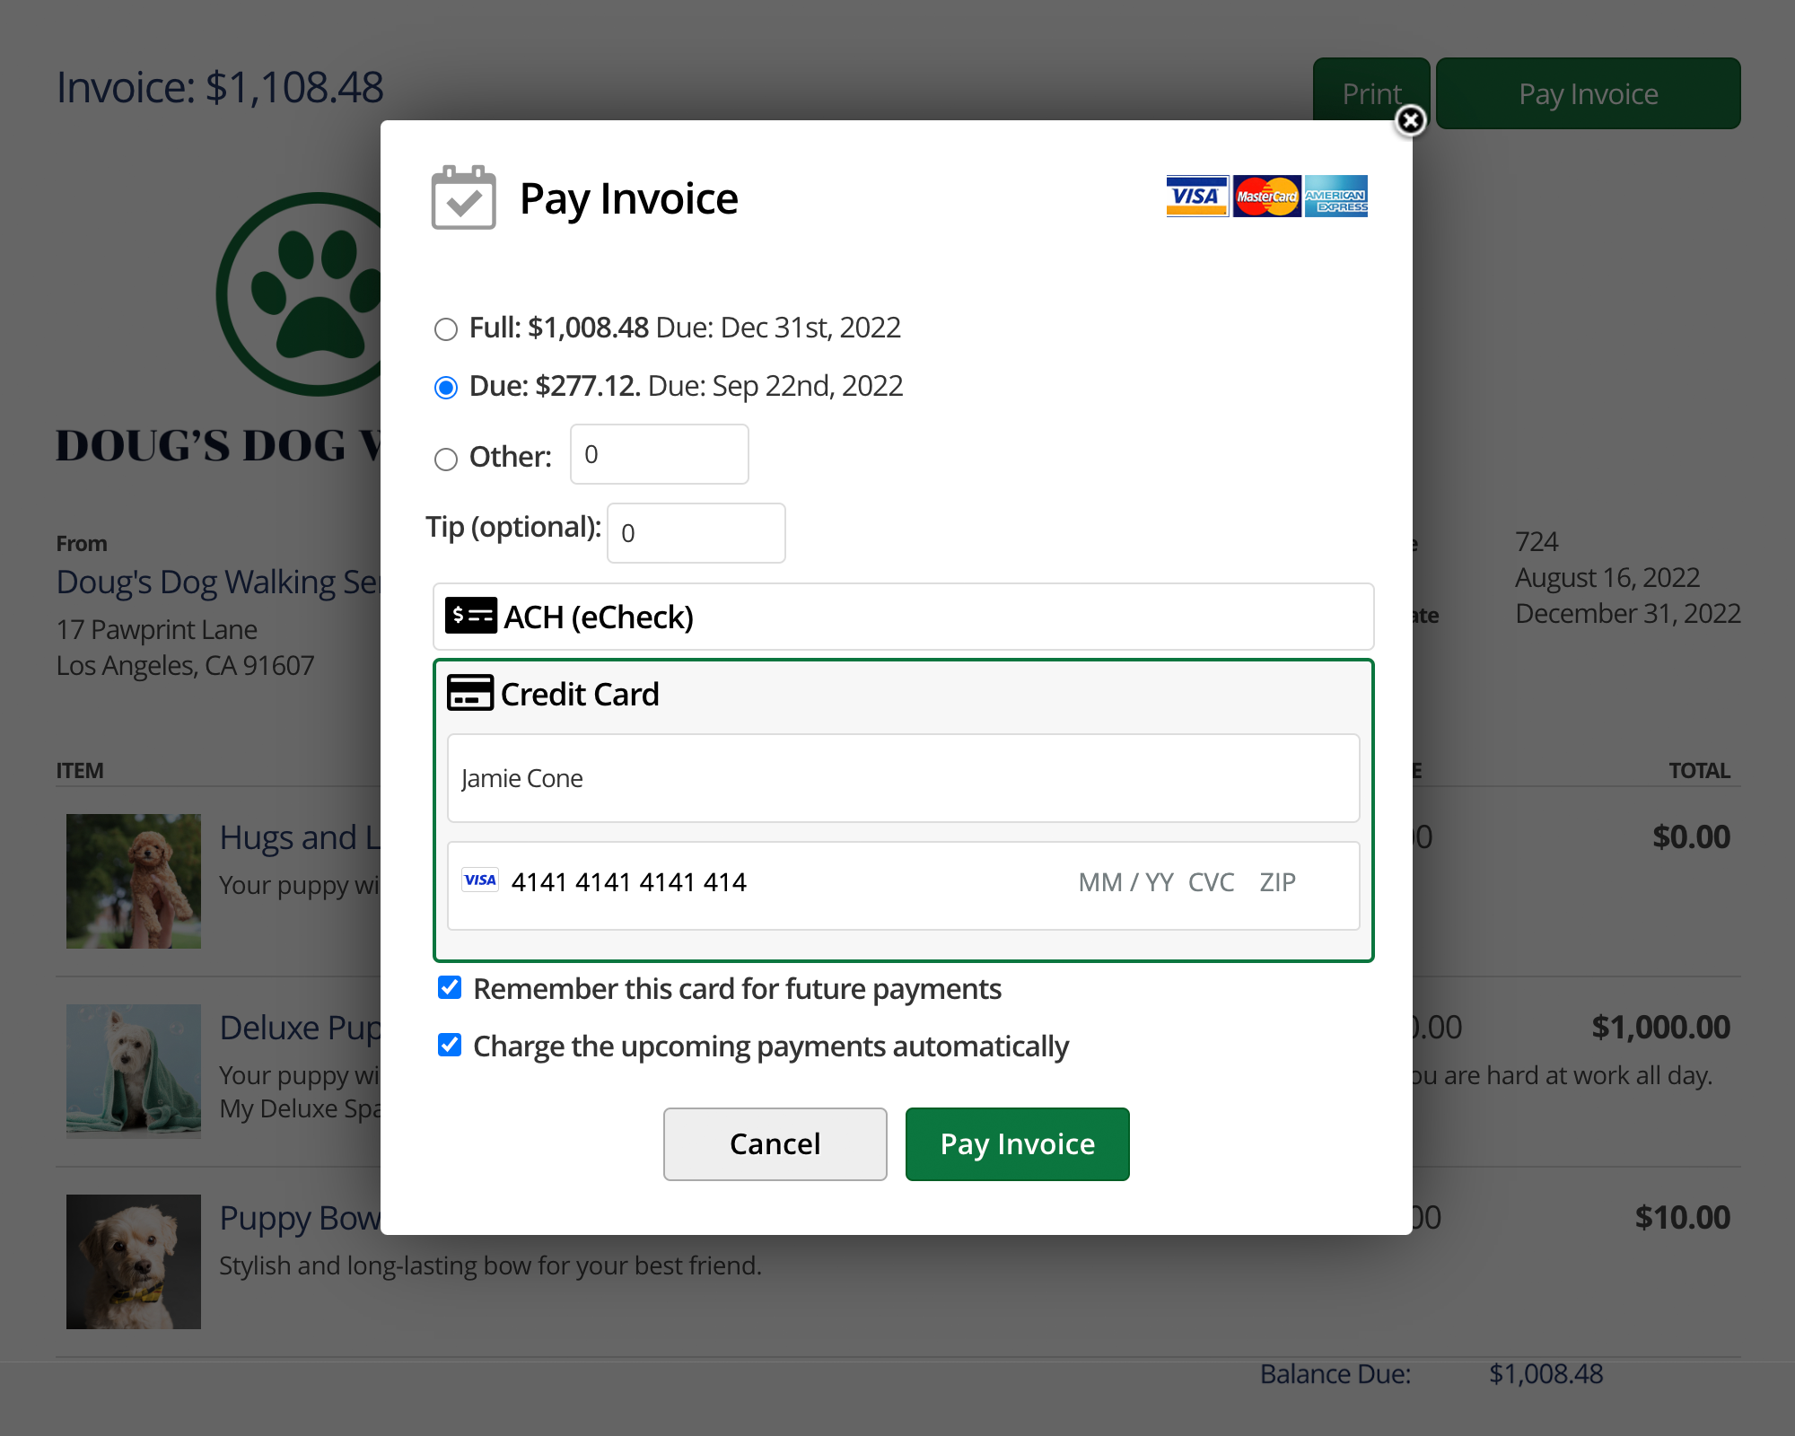Click the MasterCard logo
1795x1436 pixels.
[x=1266, y=196]
